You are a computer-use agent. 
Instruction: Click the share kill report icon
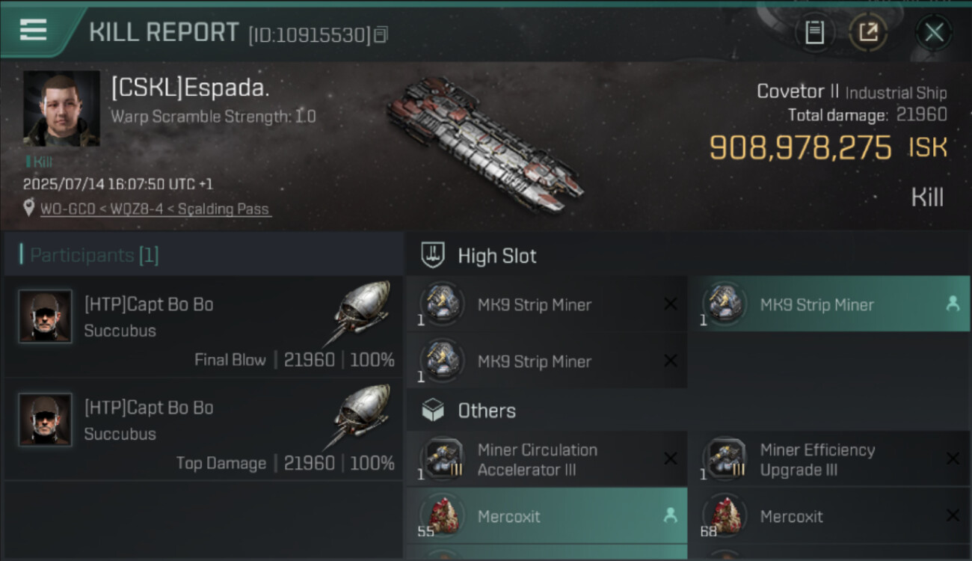868,32
